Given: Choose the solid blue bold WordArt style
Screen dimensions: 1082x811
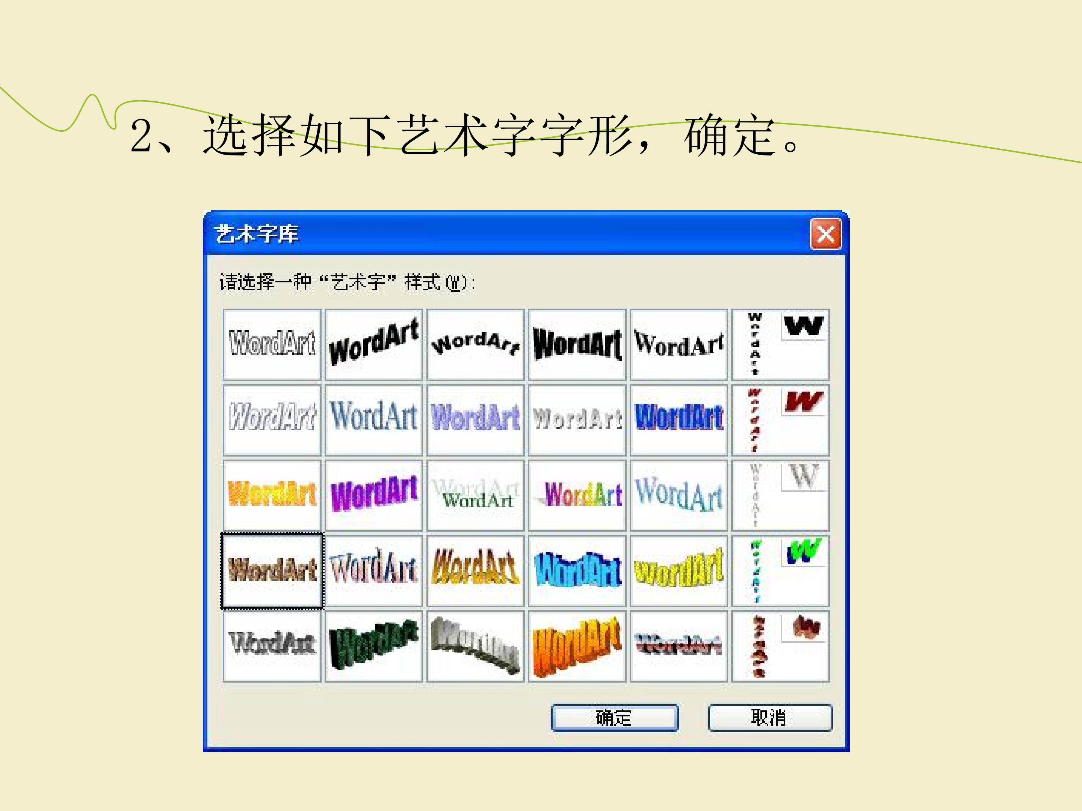Looking at the screenshot, I should click(x=679, y=420).
